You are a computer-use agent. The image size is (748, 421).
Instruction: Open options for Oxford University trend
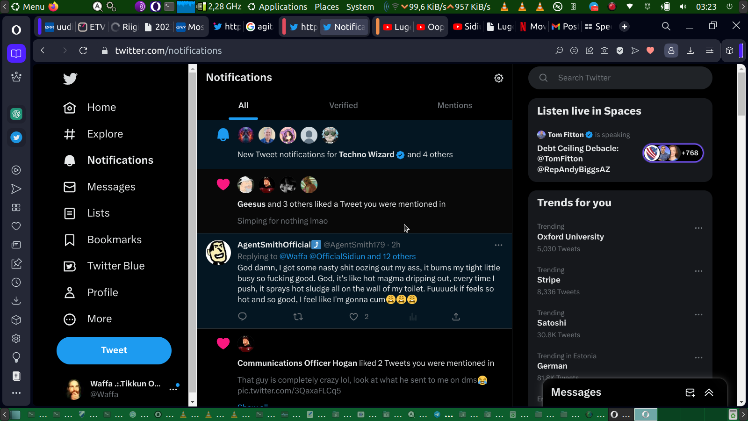click(698, 228)
